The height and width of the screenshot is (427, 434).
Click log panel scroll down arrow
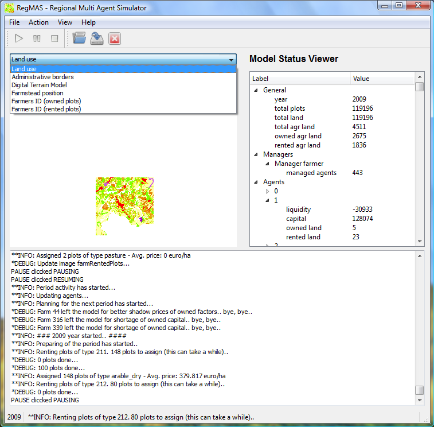point(420,401)
